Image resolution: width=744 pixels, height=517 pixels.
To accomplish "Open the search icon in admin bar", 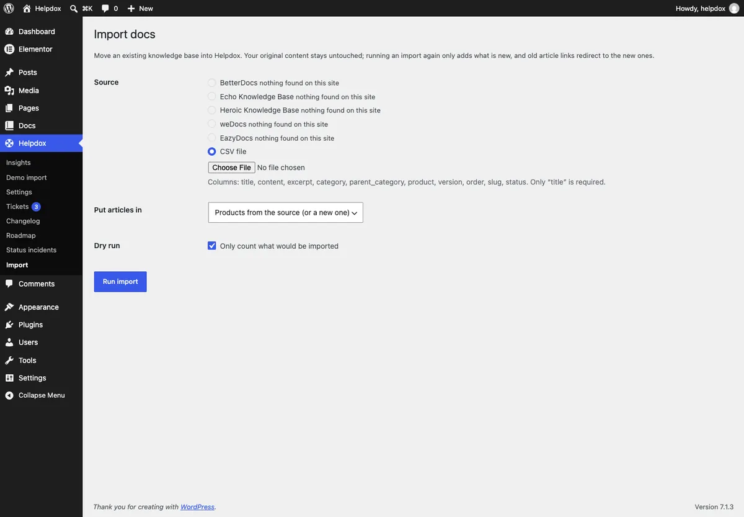I will click(x=74, y=8).
